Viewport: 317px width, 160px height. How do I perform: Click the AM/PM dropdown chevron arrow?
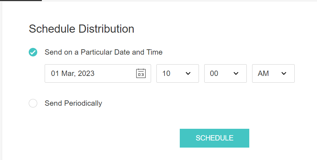click(284, 73)
